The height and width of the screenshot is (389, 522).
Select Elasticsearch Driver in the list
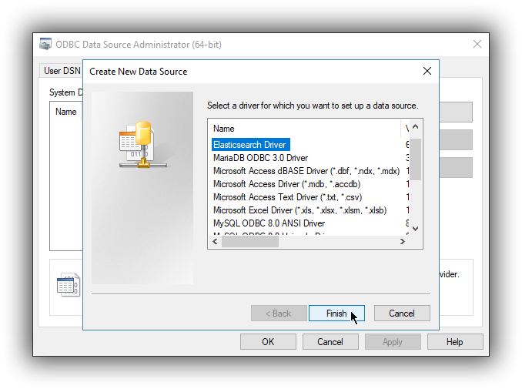click(x=249, y=145)
